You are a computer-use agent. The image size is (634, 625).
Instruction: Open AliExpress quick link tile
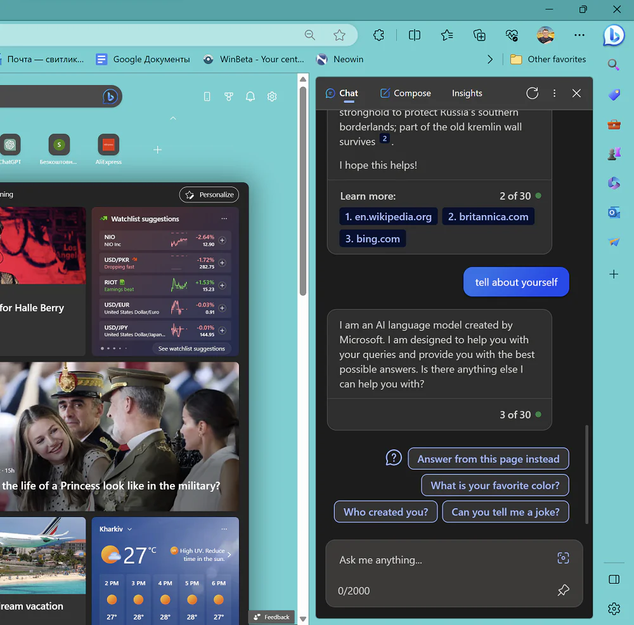108,149
